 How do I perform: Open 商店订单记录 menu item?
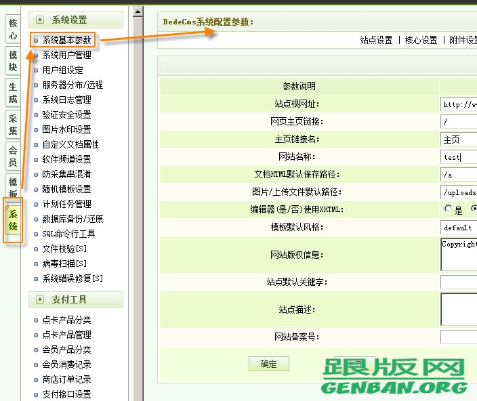66,379
